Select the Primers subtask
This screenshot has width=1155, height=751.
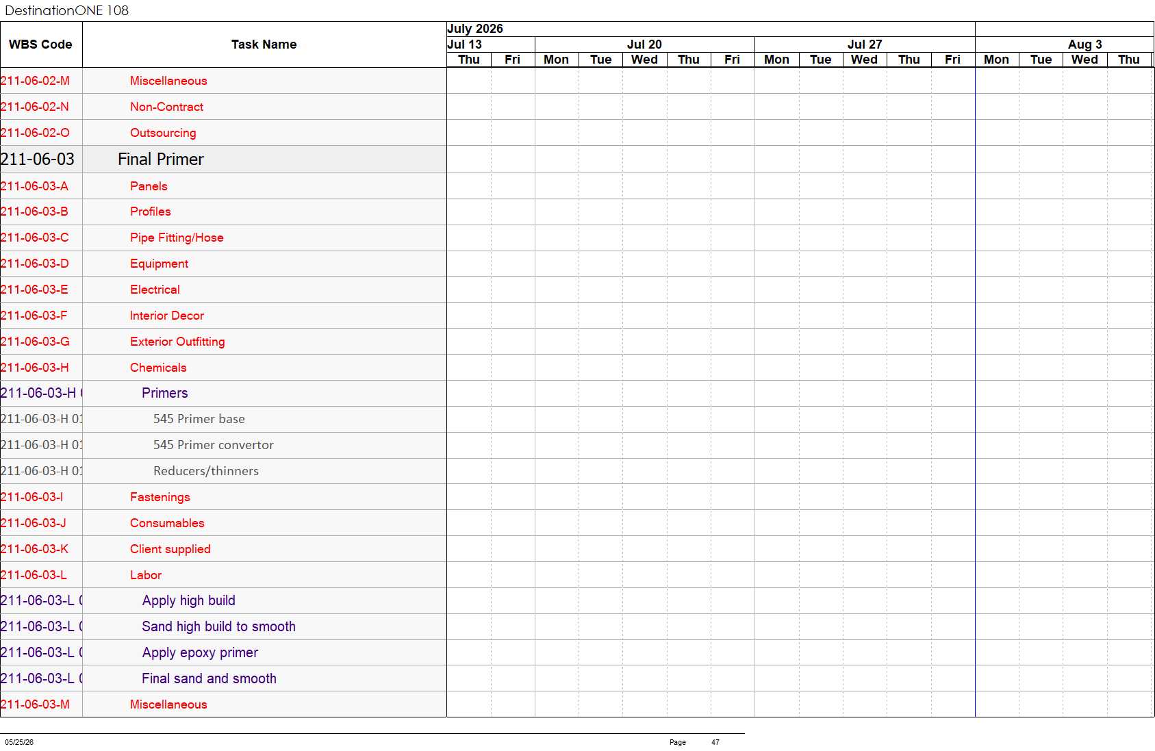pos(164,393)
